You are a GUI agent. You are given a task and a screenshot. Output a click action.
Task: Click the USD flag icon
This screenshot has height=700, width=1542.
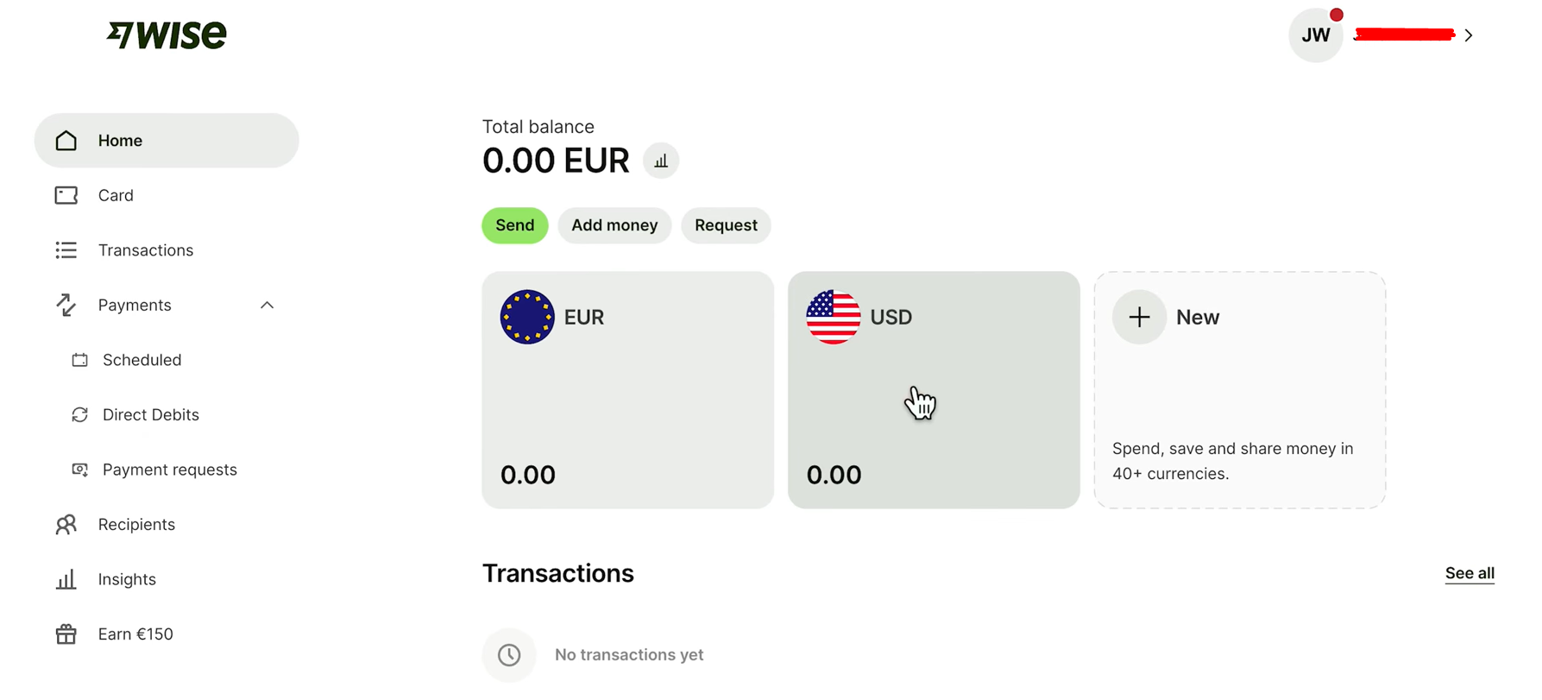[x=833, y=317]
